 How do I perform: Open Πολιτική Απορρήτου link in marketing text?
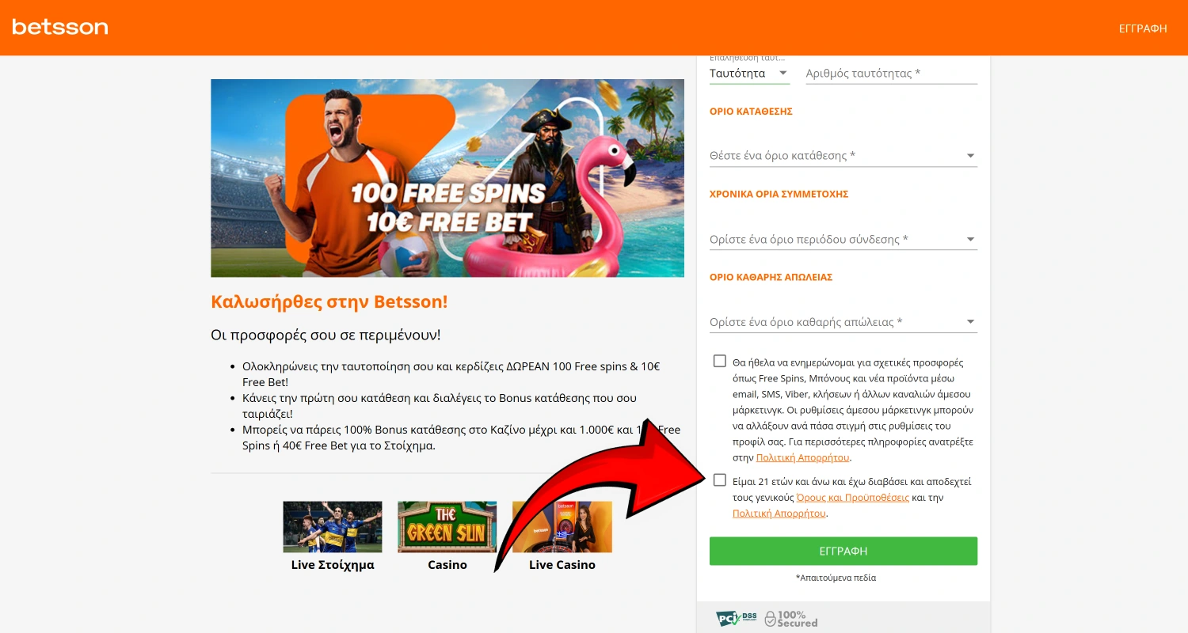pyautogui.click(x=803, y=457)
